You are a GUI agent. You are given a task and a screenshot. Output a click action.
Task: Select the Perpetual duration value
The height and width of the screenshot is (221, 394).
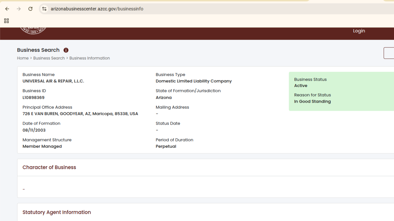click(x=166, y=146)
